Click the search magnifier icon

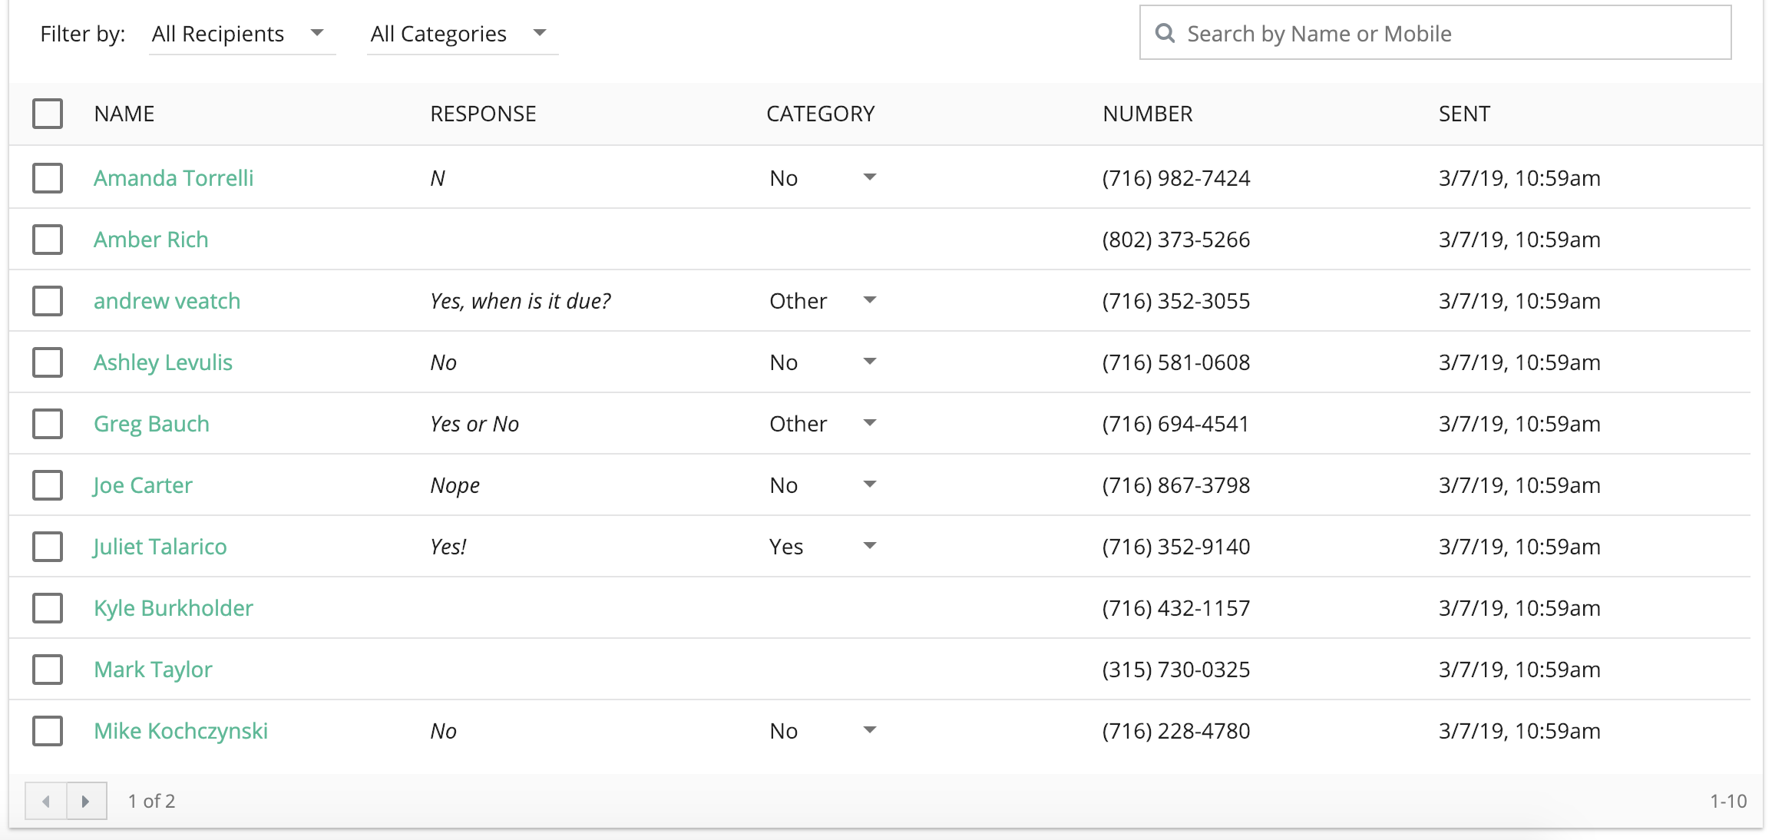pos(1165,33)
